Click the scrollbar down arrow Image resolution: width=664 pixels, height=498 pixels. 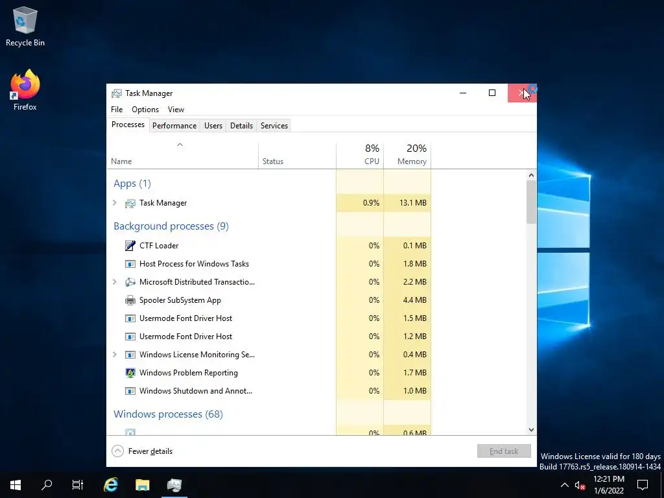(x=532, y=430)
